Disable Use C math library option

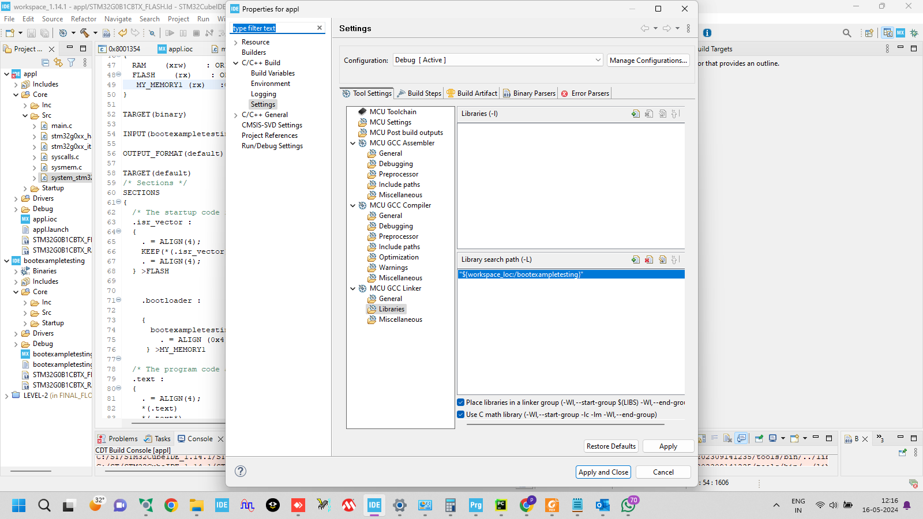pyautogui.click(x=460, y=414)
